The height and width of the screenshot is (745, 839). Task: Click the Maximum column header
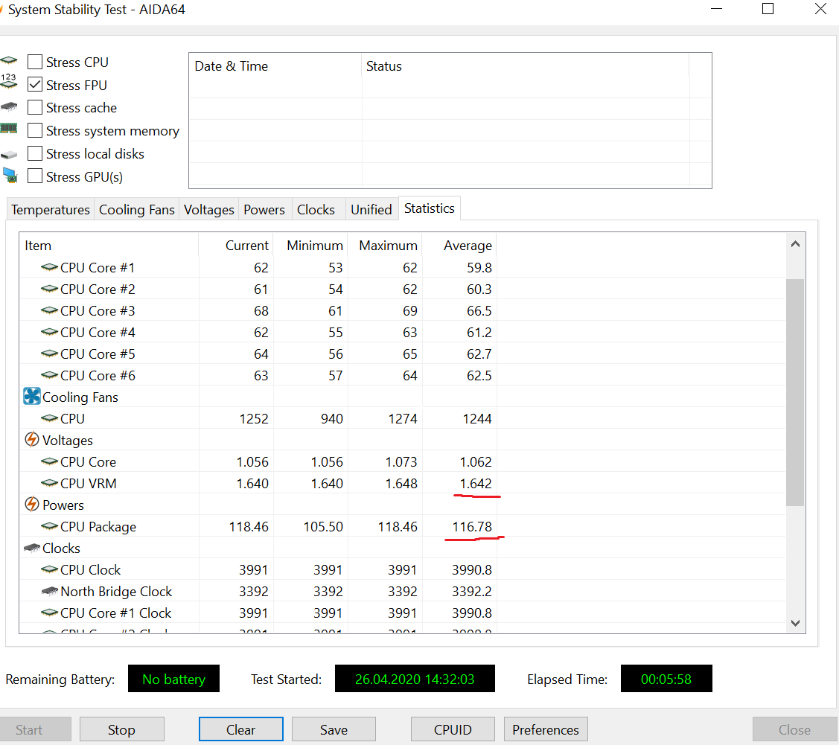tap(385, 246)
